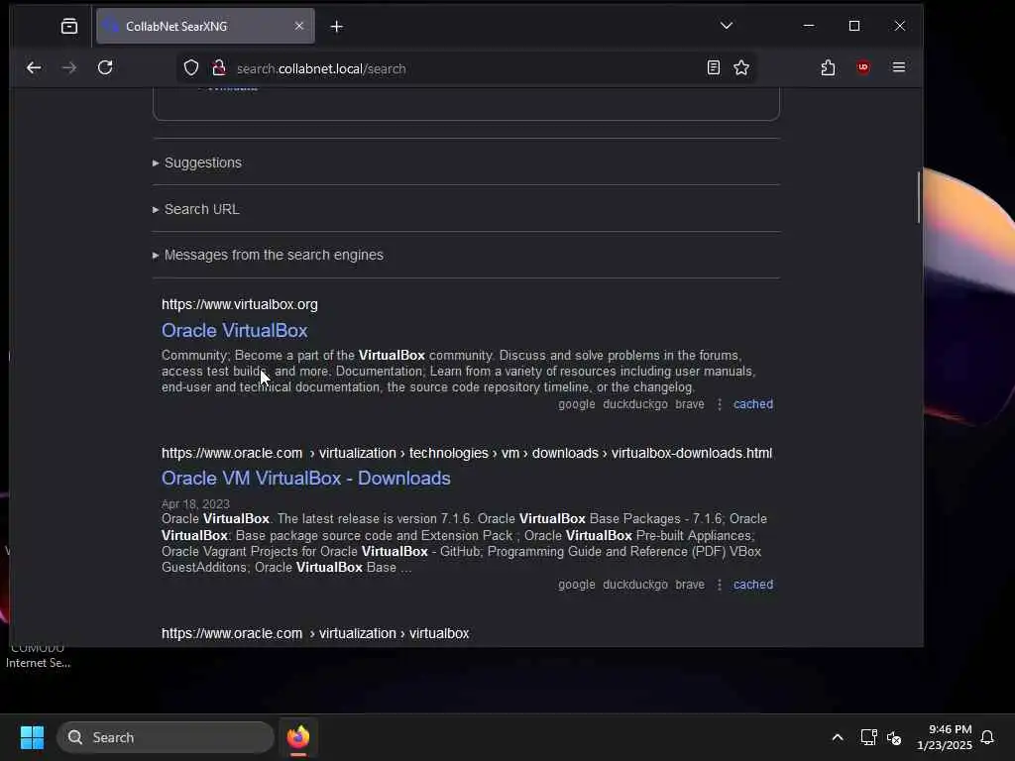The width and height of the screenshot is (1015, 761).
Task: Open the uBlock Origin extension icon
Action: click(863, 68)
